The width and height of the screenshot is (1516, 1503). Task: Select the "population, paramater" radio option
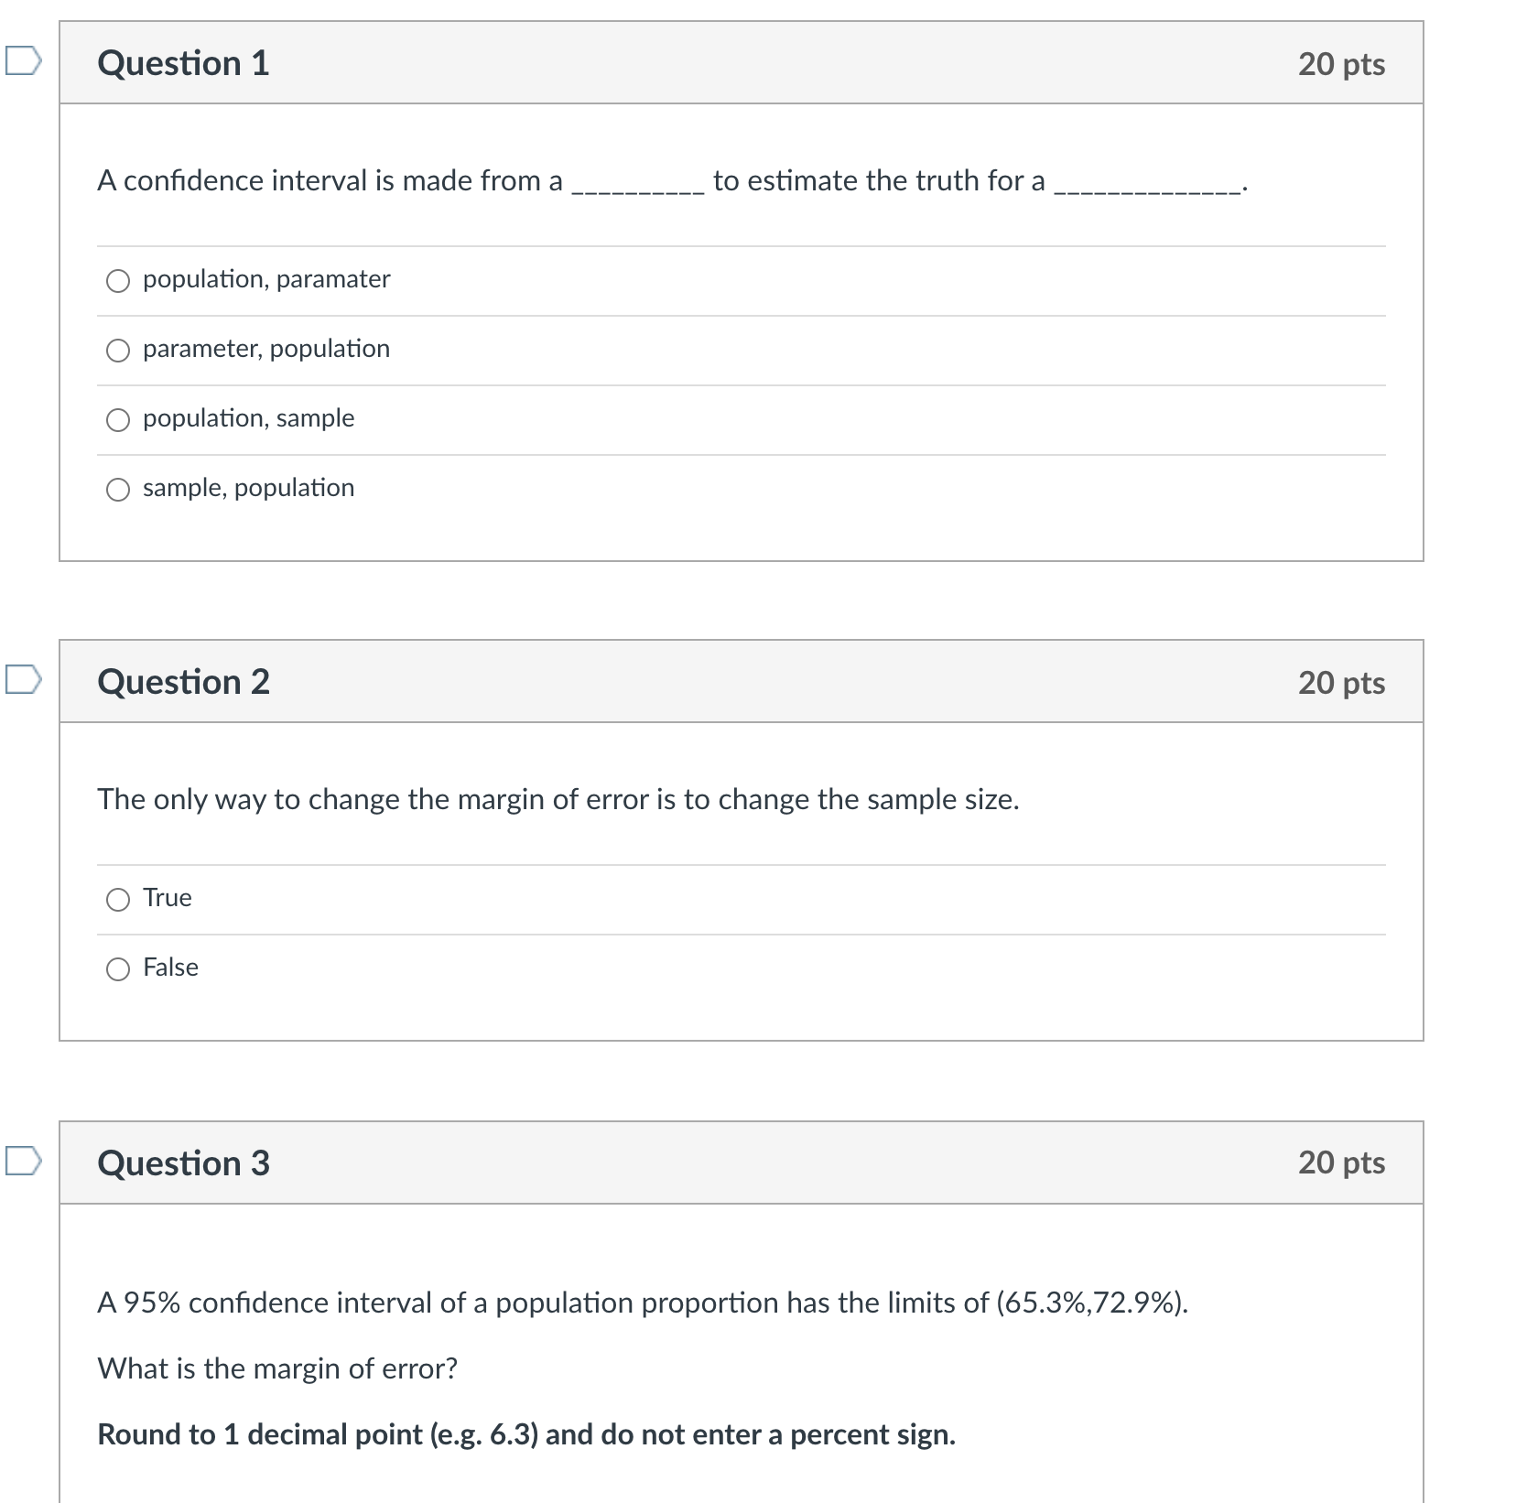pos(118,281)
